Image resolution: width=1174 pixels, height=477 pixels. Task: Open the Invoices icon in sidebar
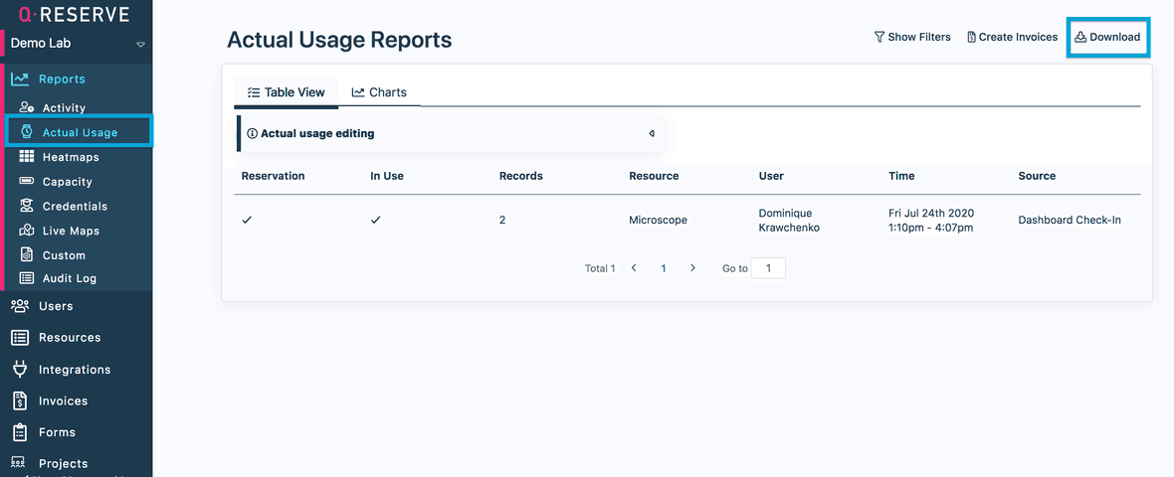point(19,400)
